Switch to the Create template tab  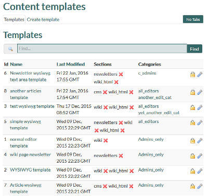[x=43, y=19]
